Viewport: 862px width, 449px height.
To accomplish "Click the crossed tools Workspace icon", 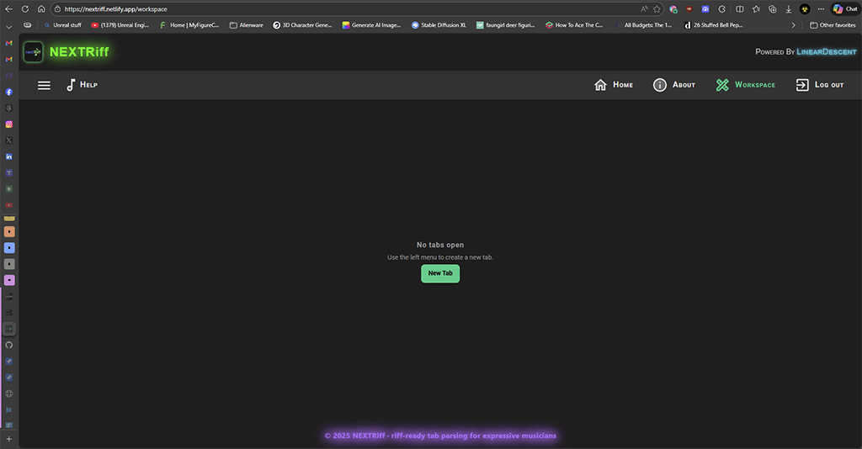I will coord(722,85).
